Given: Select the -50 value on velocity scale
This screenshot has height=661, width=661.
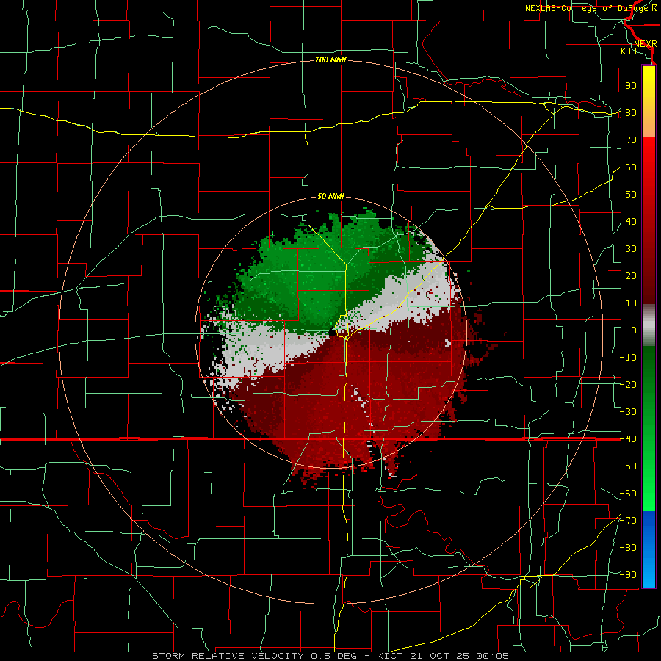Looking at the screenshot, I should click(x=628, y=466).
